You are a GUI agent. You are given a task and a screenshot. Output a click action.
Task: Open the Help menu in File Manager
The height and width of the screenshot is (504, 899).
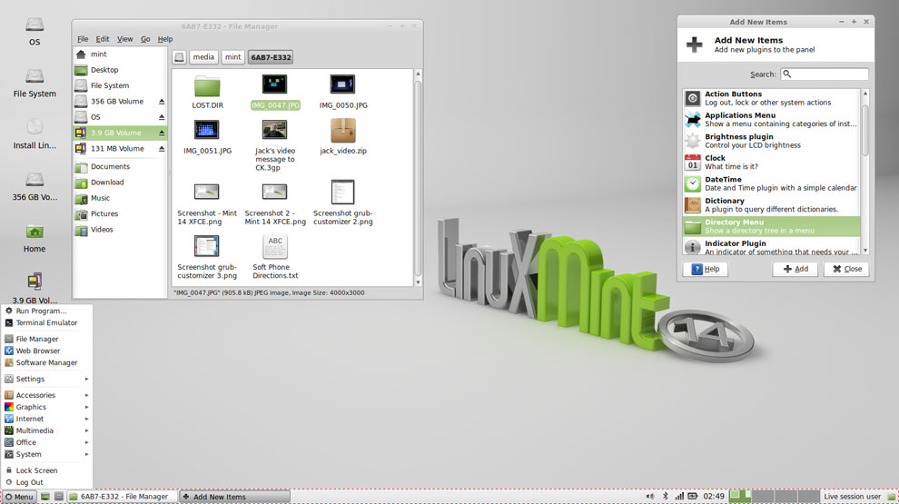[165, 39]
